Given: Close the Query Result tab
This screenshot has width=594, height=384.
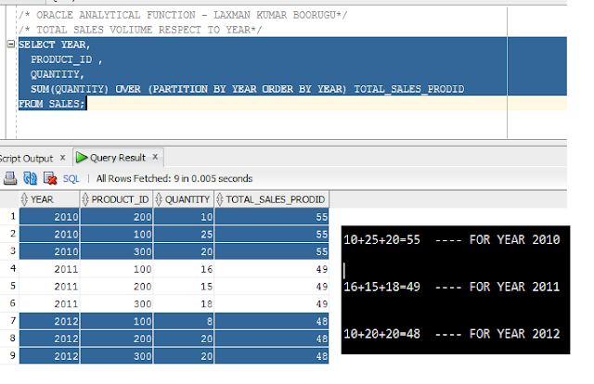Looking at the screenshot, I should [x=155, y=157].
